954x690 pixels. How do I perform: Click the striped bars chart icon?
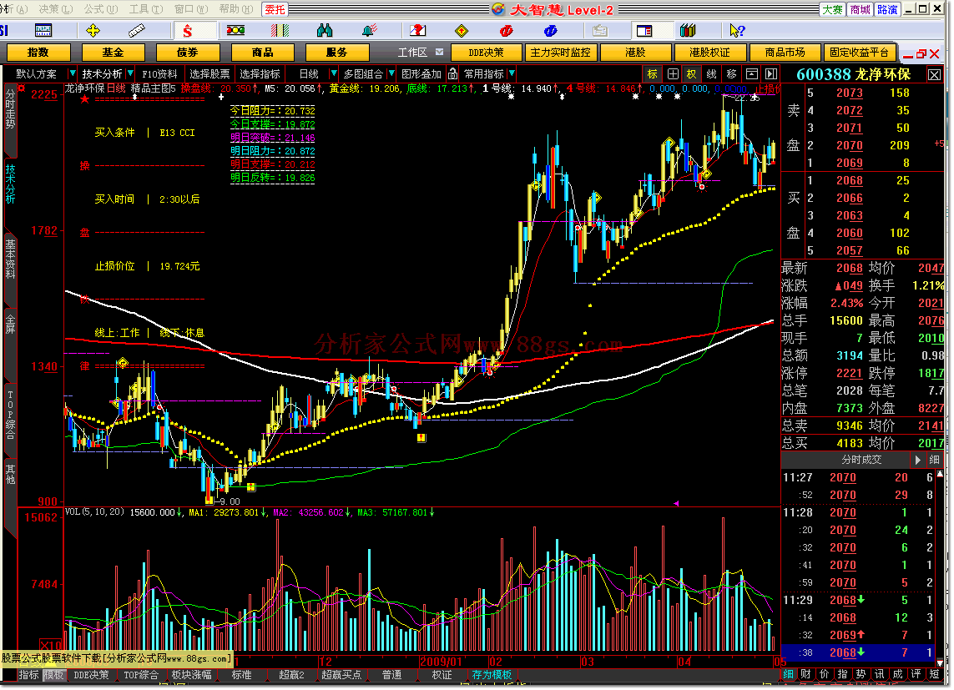click(280, 30)
